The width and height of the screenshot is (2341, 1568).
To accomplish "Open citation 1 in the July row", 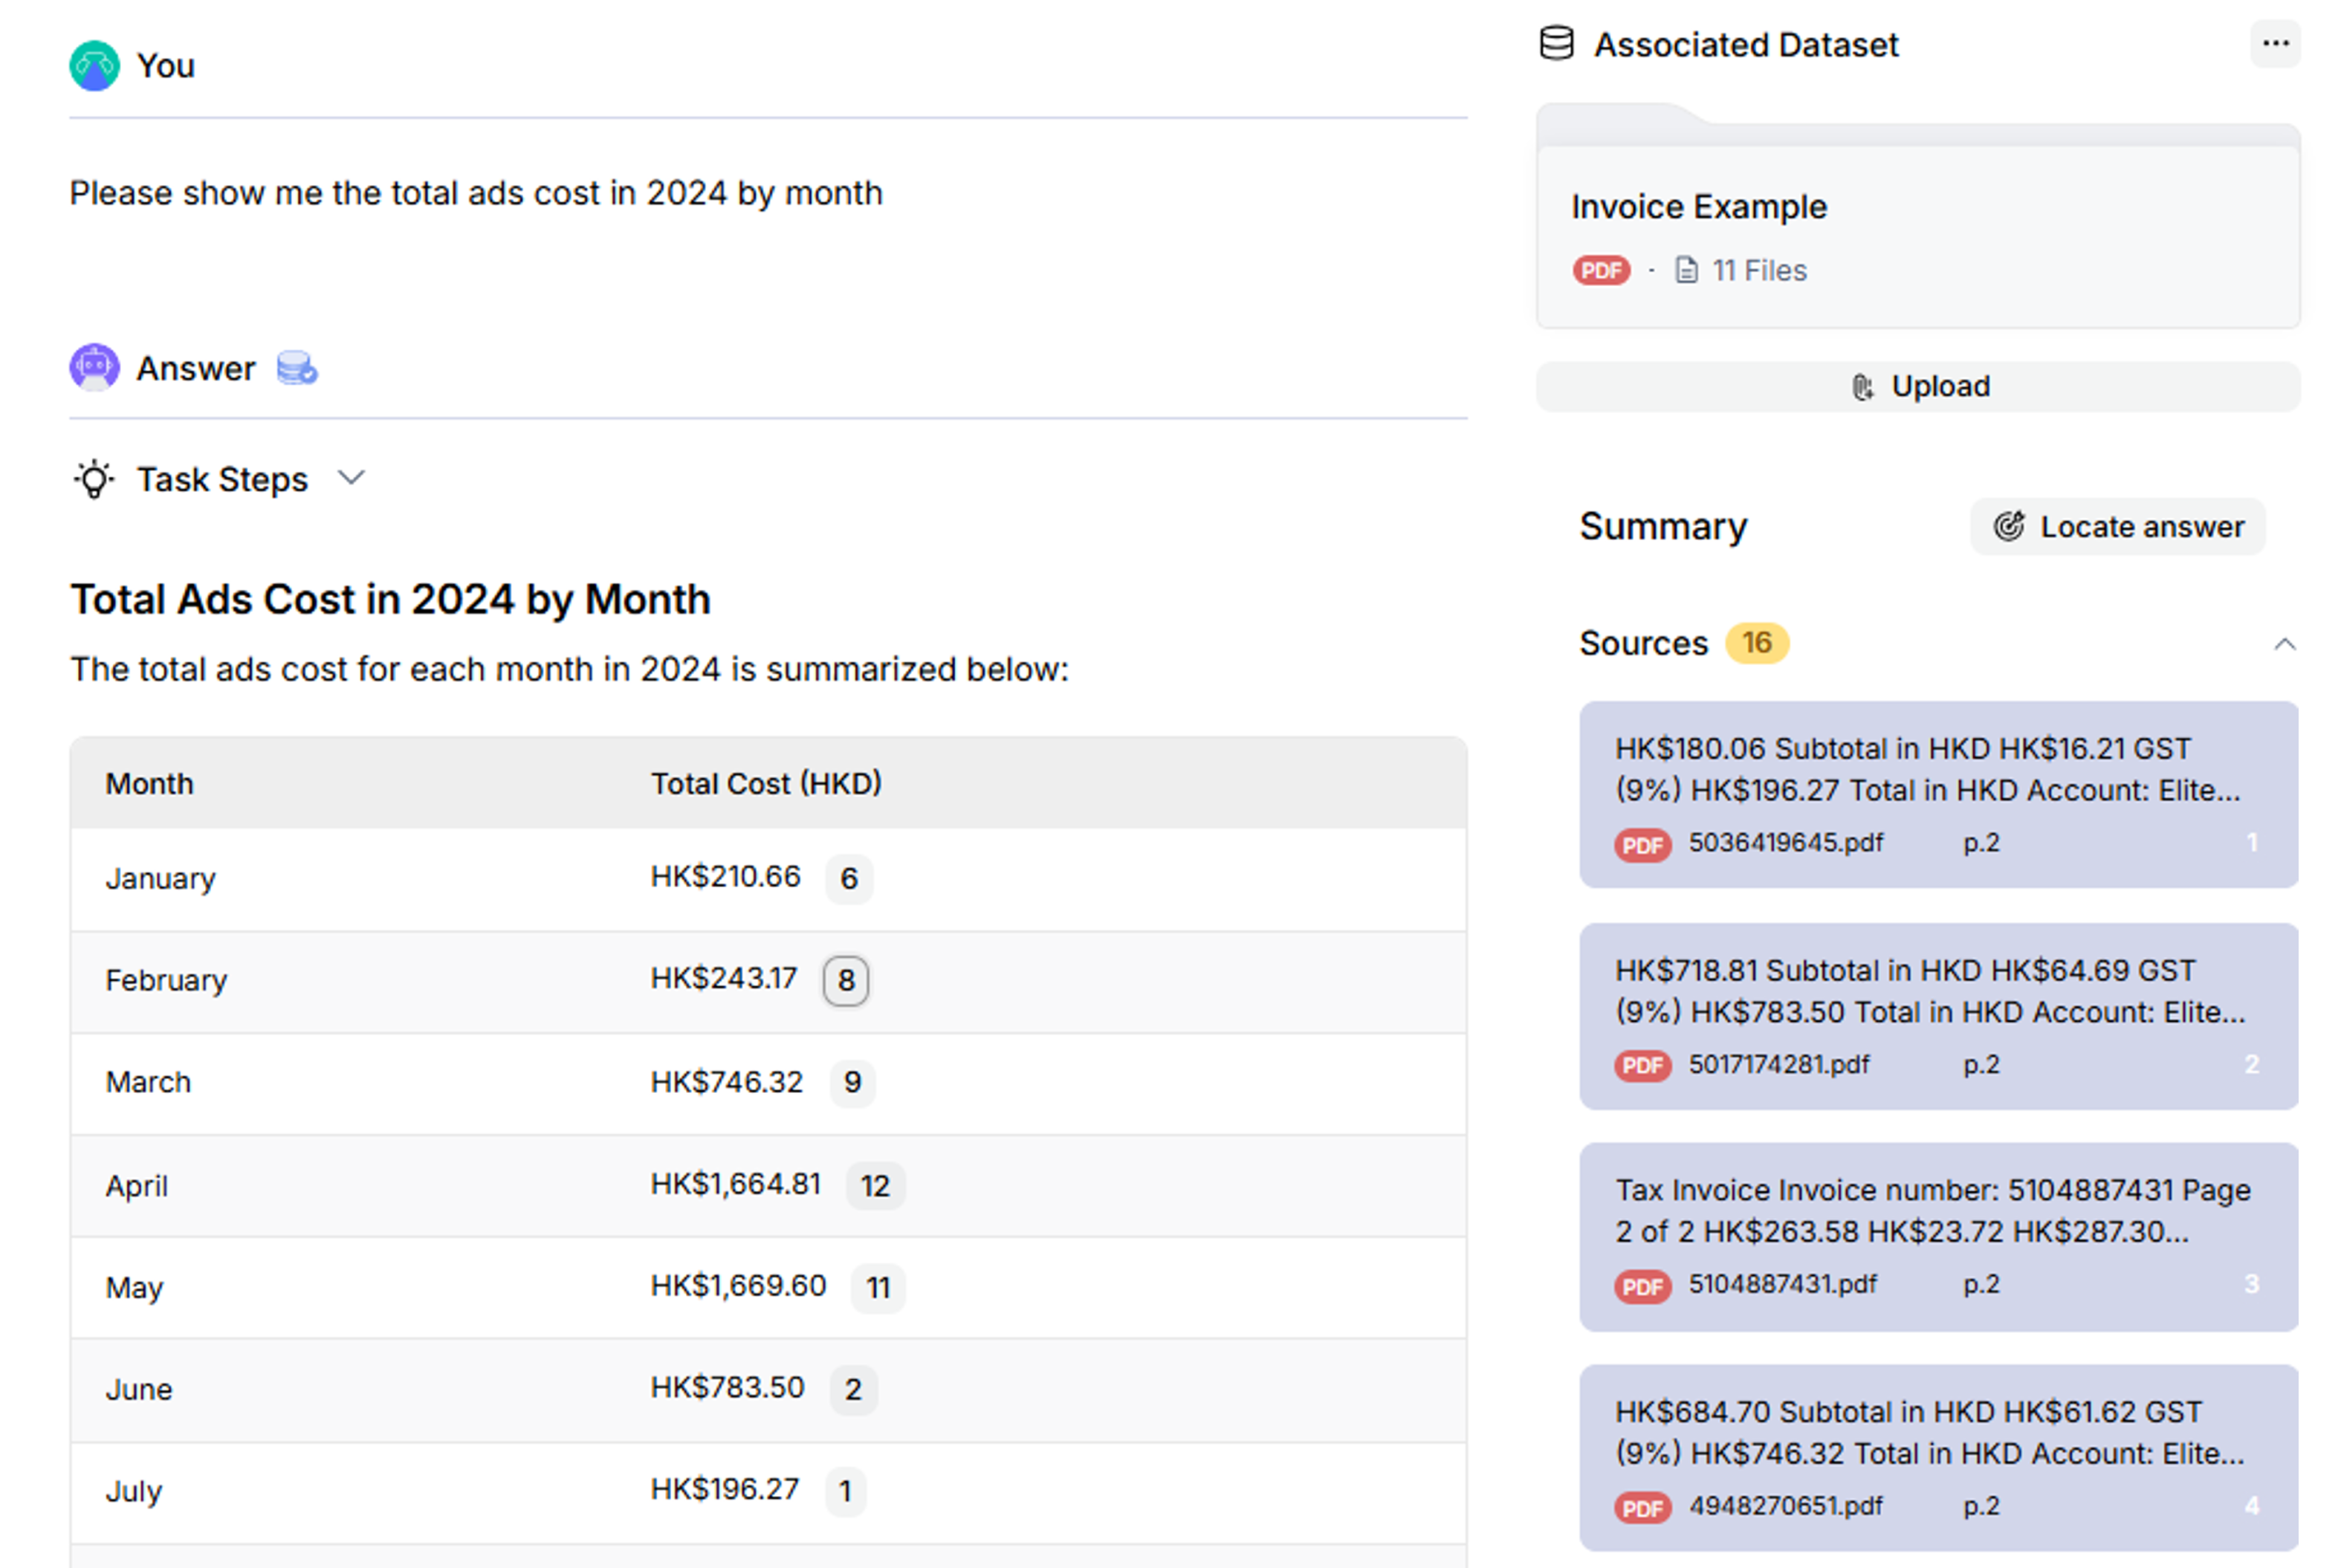I will pyautogui.click(x=846, y=1491).
